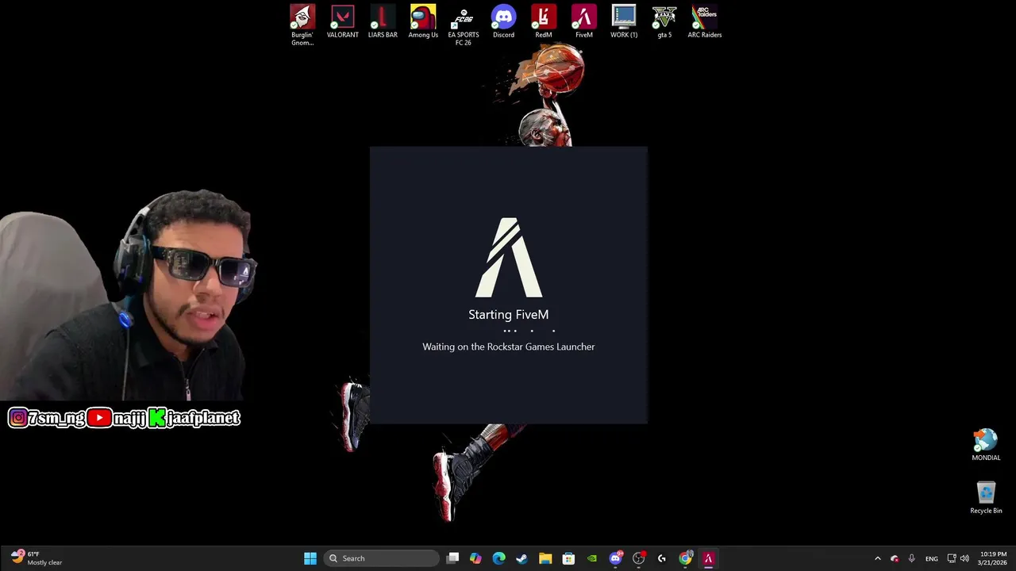Image resolution: width=1016 pixels, height=571 pixels.
Task: Select the Among Us desktop icon
Action: tap(423, 22)
